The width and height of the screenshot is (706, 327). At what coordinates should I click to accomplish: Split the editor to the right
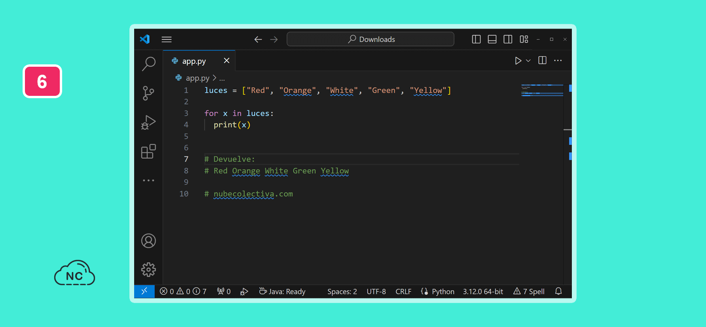(x=542, y=61)
